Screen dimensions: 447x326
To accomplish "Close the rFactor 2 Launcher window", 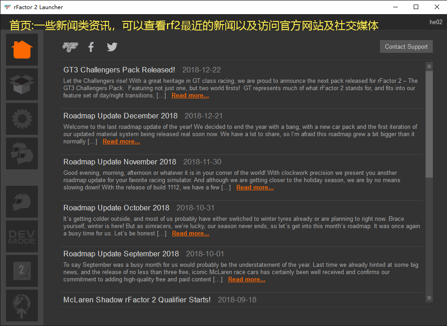I will coord(437,7).
